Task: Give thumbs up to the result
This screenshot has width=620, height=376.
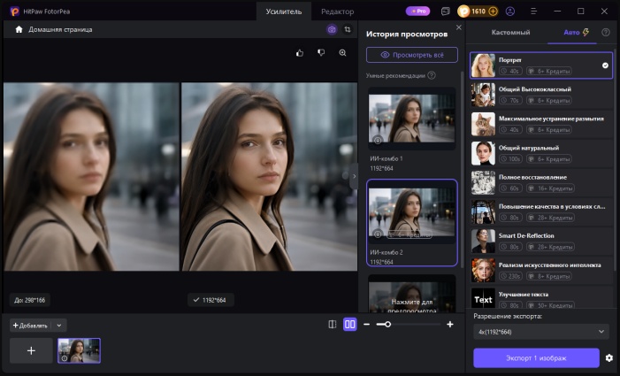Action: pos(300,52)
